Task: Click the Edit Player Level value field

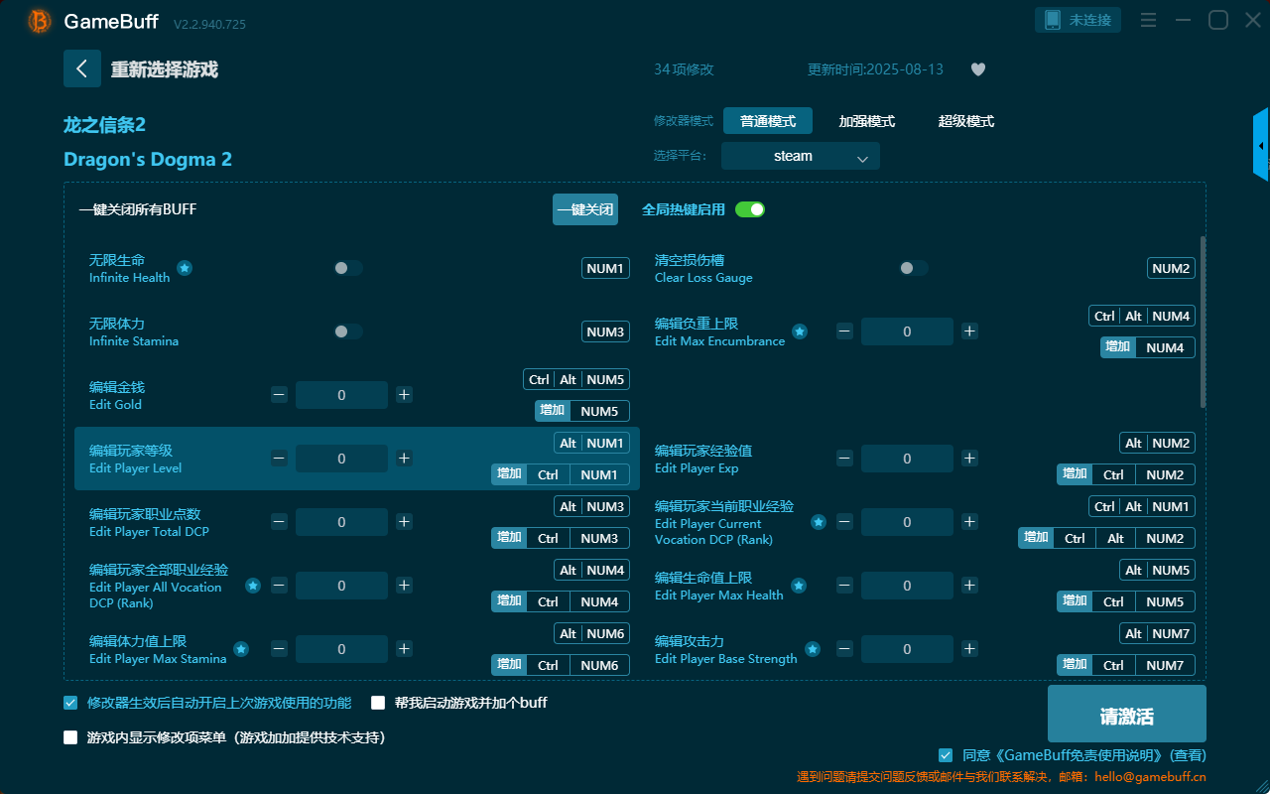Action: [x=341, y=459]
